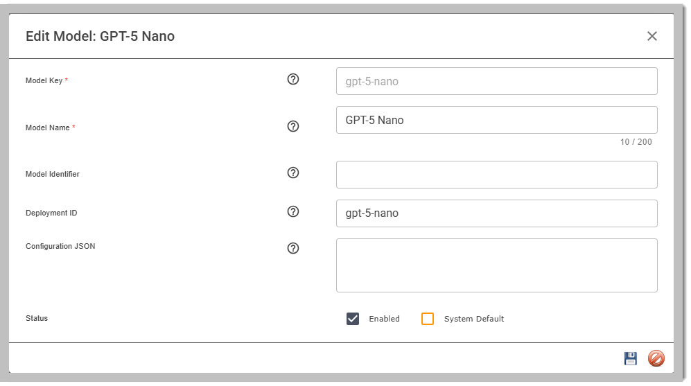This screenshot has width=691, height=386.
Task: Cancel editing with the red cancel icon
Action: tap(656, 358)
